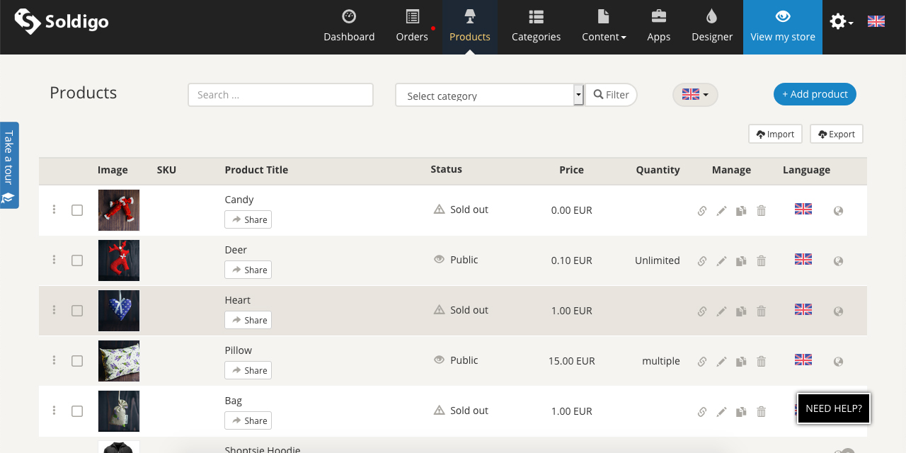906x453 pixels.
Task: Edit the Pillow product with pencil icon
Action: 721,362
